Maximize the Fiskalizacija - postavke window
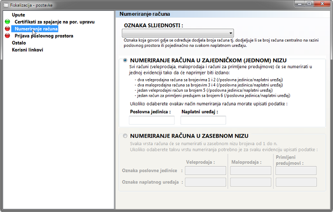Viewport: 333px width, 212px height. pyautogui.click(x=309, y=3)
